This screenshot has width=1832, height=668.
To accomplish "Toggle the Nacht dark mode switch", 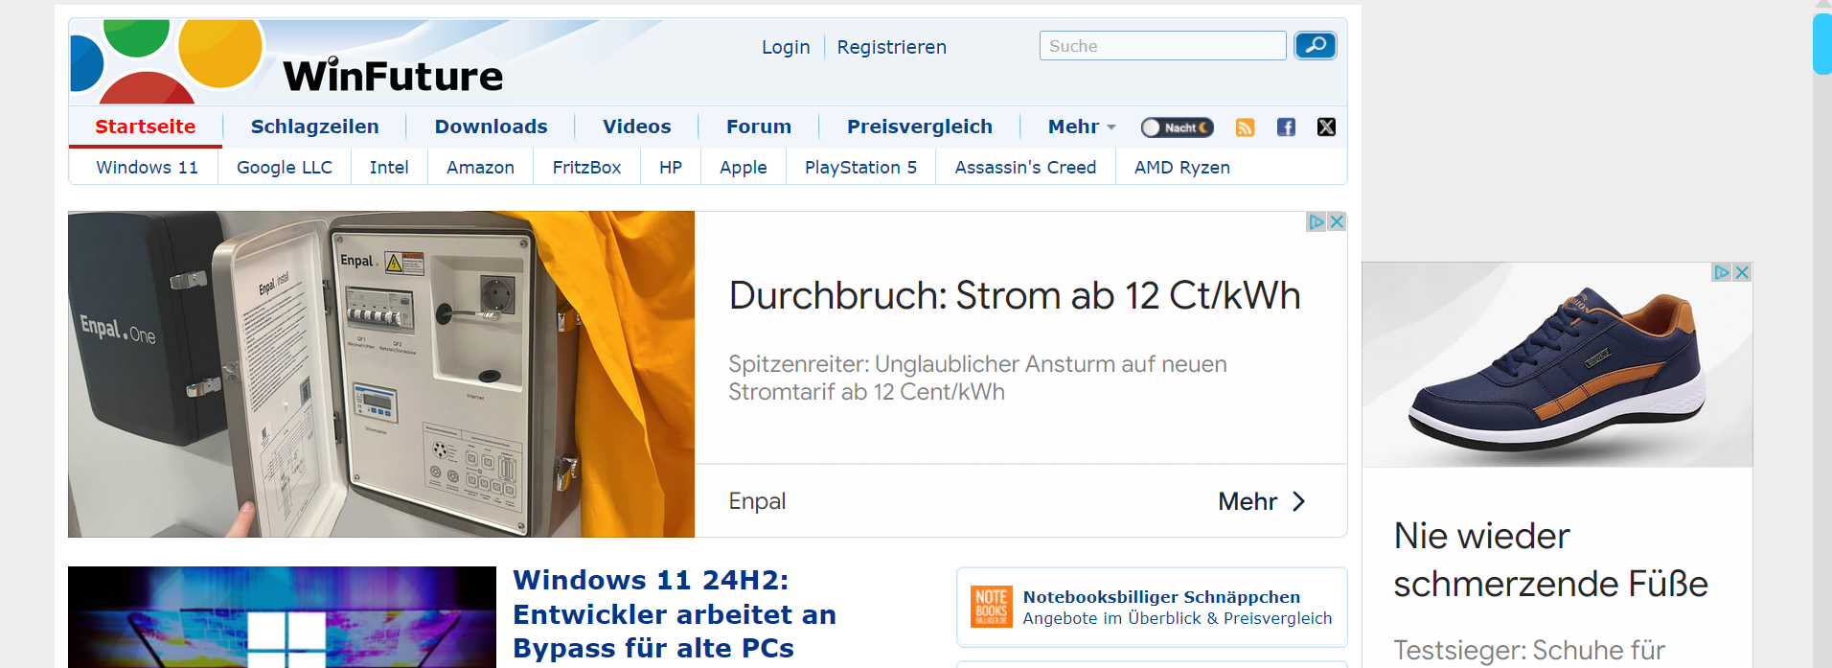I will [x=1177, y=127].
